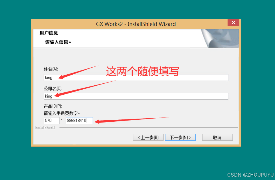
Task: Close the InstallShield Wizard window
Action: click(x=233, y=23)
